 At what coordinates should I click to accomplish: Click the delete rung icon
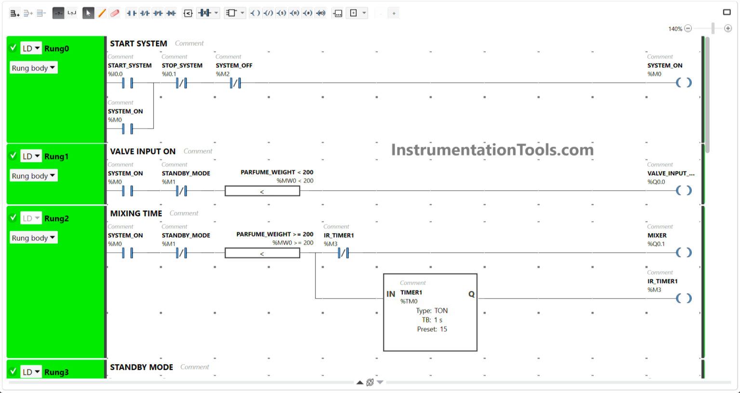[x=41, y=13]
